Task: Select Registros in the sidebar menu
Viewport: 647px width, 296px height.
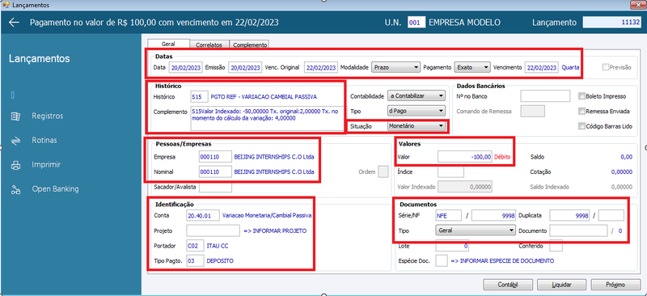Action: point(48,116)
